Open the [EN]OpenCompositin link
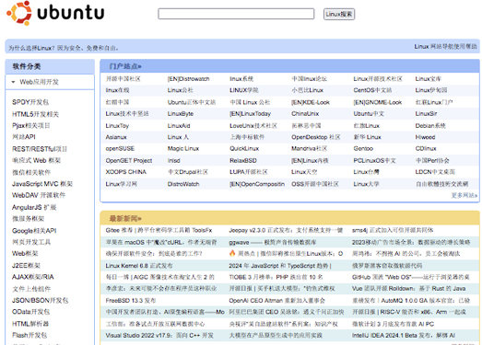The width and height of the screenshot is (482, 345). point(257,184)
